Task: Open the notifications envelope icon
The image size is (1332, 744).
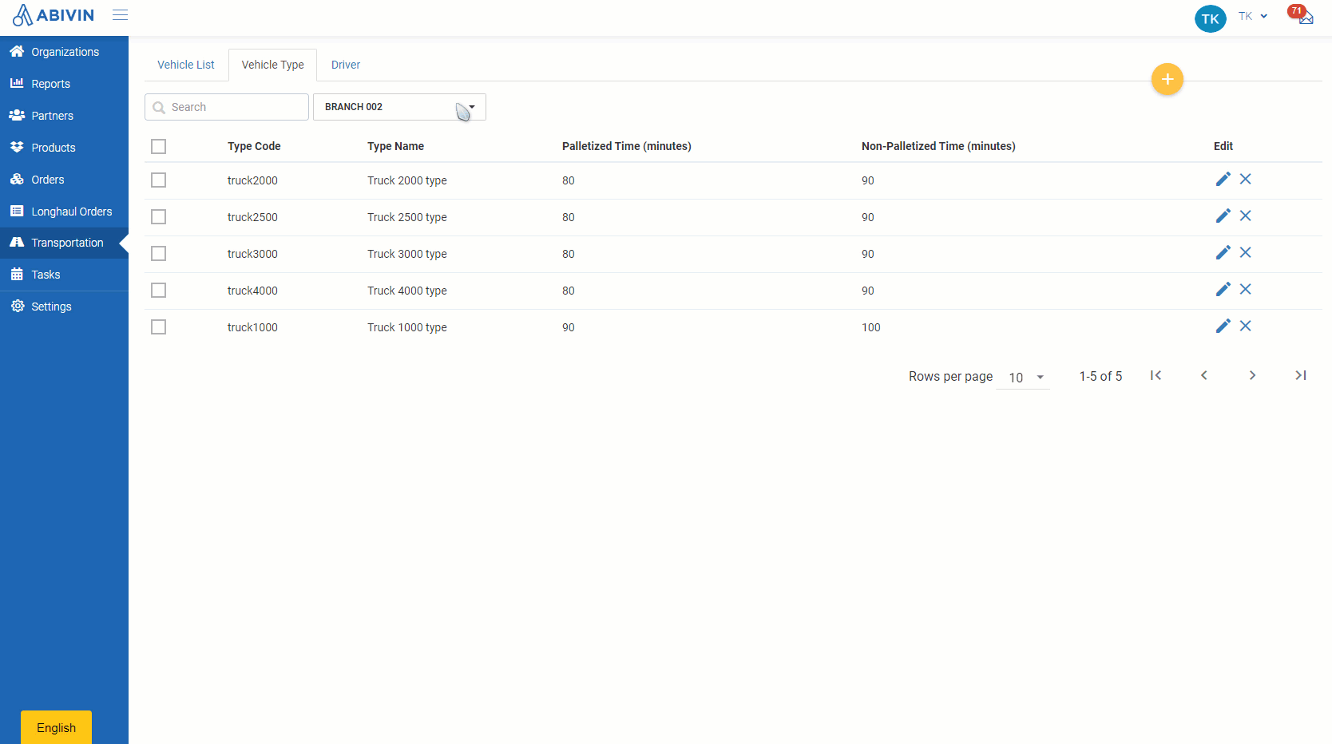Action: pyautogui.click(x=1305, y=18)
